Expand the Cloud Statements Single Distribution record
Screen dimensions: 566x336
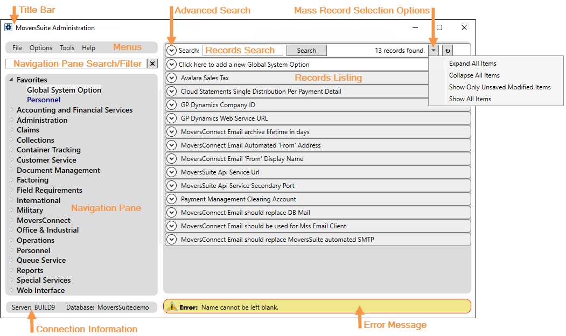172,92
